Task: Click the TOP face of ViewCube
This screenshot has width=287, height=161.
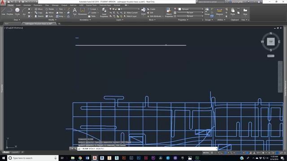Action: coord(271,42)
